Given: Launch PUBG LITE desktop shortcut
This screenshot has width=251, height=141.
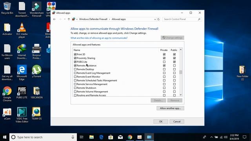Looking at the screenshot, I should pos(22,92).
